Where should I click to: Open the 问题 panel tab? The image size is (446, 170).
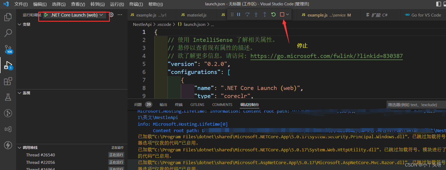click(x=138, y=105)
